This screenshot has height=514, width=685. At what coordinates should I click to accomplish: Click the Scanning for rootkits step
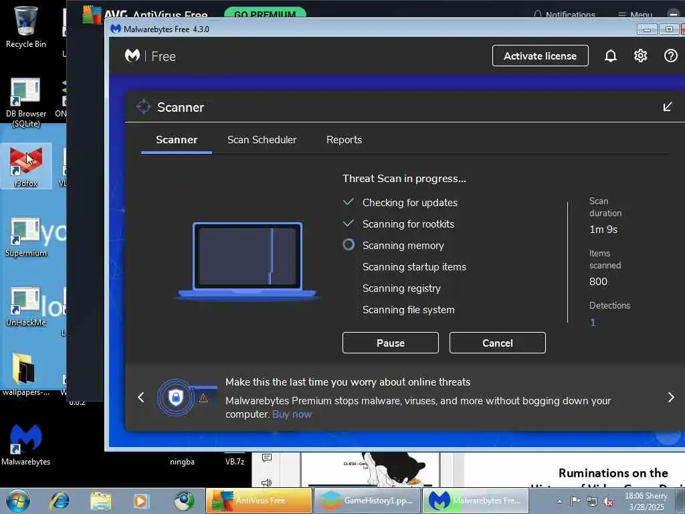(408, 224)
